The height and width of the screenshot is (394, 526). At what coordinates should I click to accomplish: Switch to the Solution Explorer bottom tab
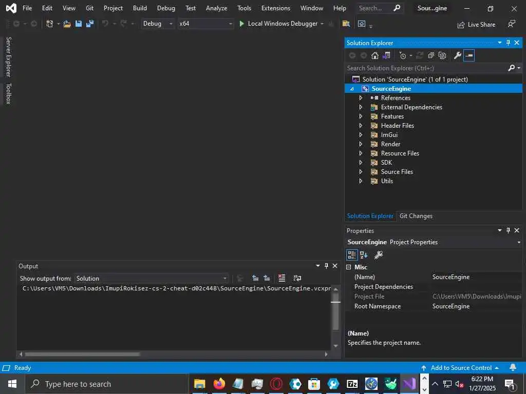pyautogui.click(x=370, y=216)
